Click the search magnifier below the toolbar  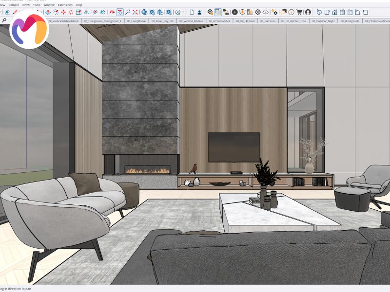point(4,20)
